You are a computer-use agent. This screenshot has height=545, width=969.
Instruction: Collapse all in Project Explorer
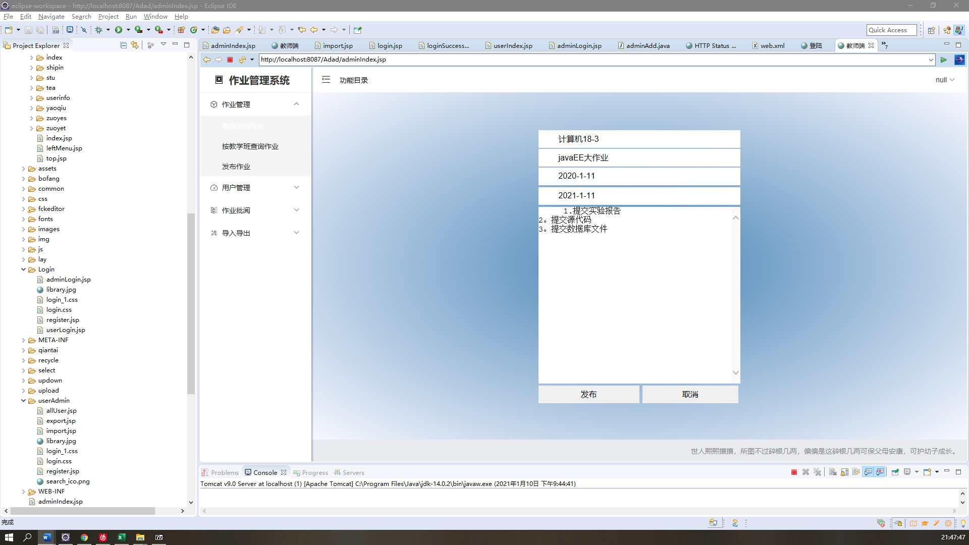[123, 45]
